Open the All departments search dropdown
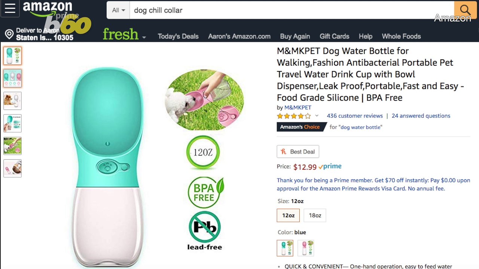The height and width of the screenshot is (269, 479). [x=118, y=10]
